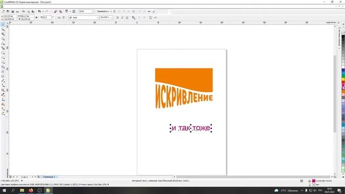The image size is (345, 194).
Task: Go to the next page arrow
Action: [x=32, y=177]
